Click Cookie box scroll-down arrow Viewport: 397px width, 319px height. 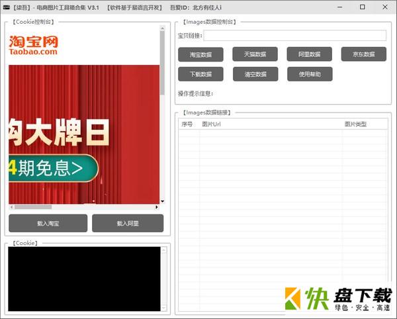pyautogui.click(x=164, y=308)
